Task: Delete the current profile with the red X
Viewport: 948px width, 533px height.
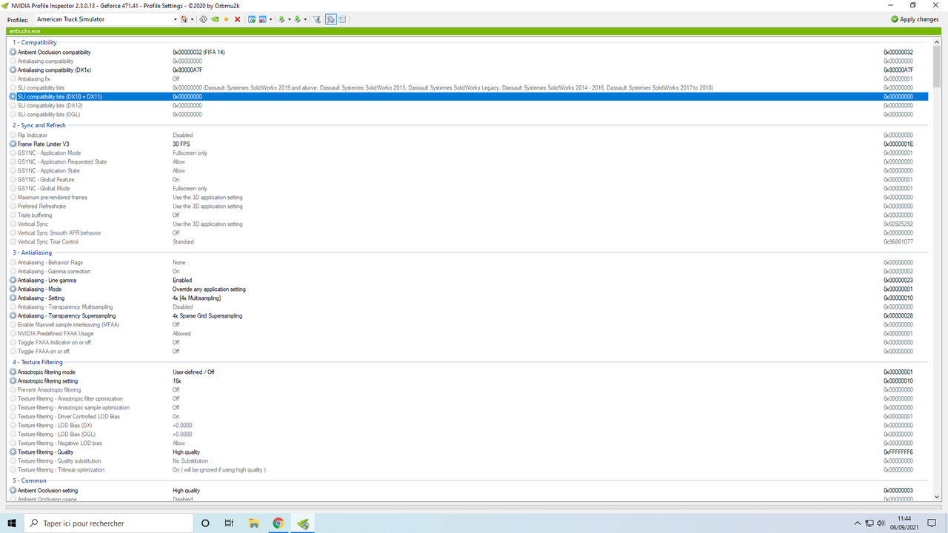Action: [237, 19]
